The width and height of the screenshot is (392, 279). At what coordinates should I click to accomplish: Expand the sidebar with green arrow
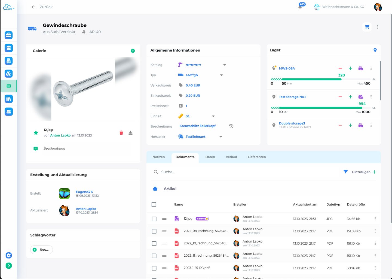point(9,266)
